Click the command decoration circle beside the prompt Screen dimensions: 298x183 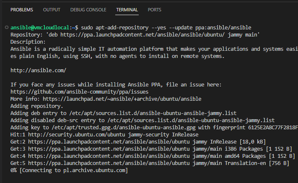coord(5,27)
